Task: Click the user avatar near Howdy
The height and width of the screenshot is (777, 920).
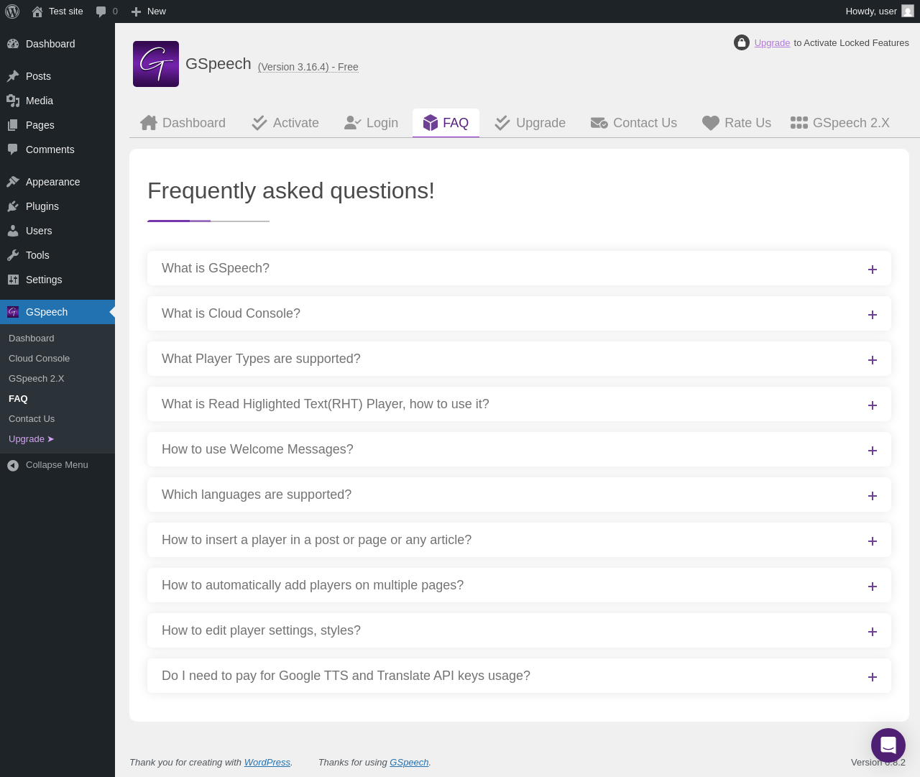Action: point(908,12)
